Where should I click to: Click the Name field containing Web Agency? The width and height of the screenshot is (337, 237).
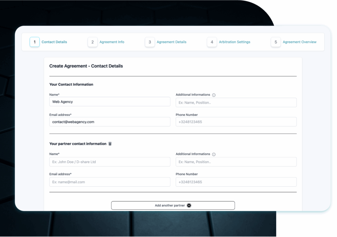click(110, 102)
